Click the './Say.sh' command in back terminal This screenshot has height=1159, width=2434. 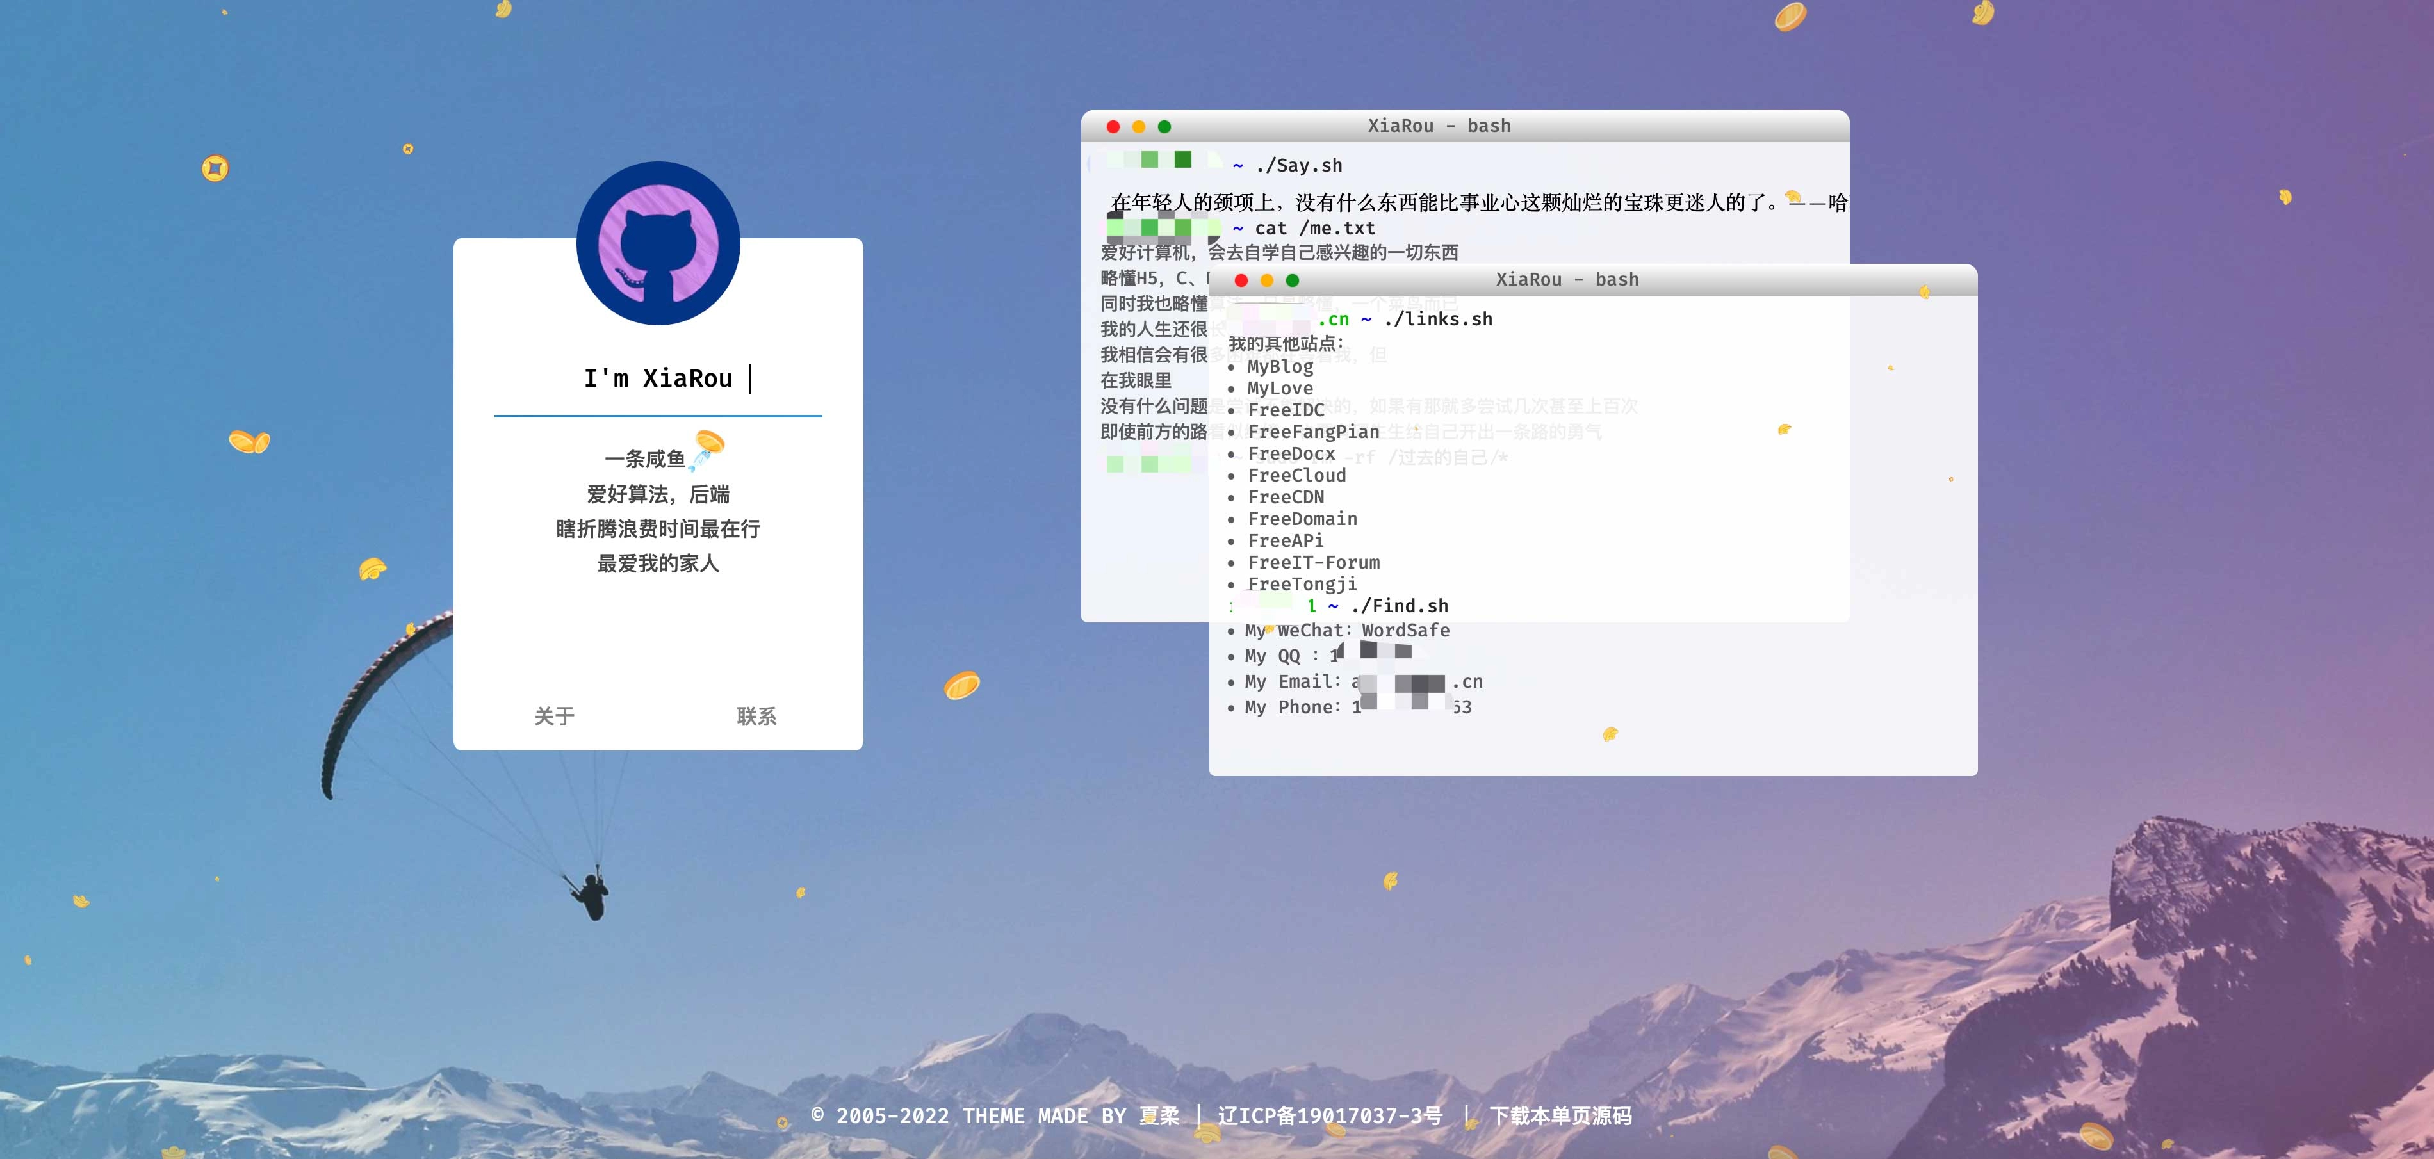click(x=1299, y=165)
